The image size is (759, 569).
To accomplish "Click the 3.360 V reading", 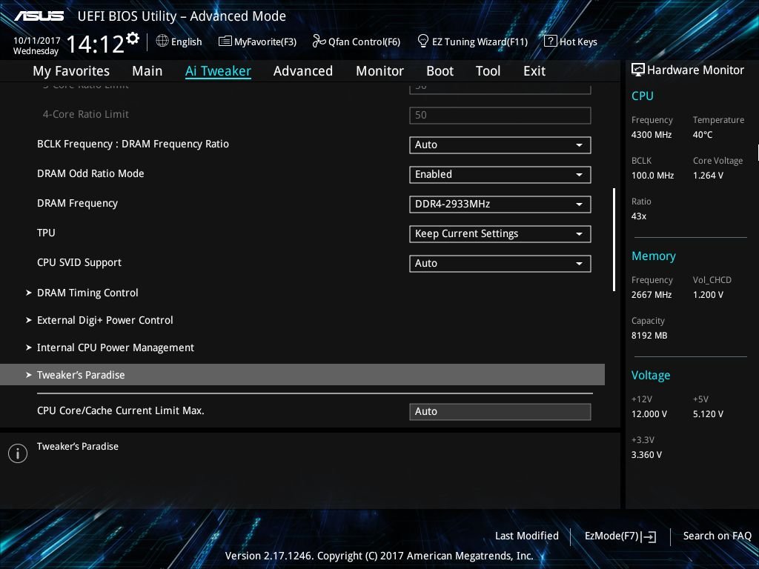I will coord(646,455).
